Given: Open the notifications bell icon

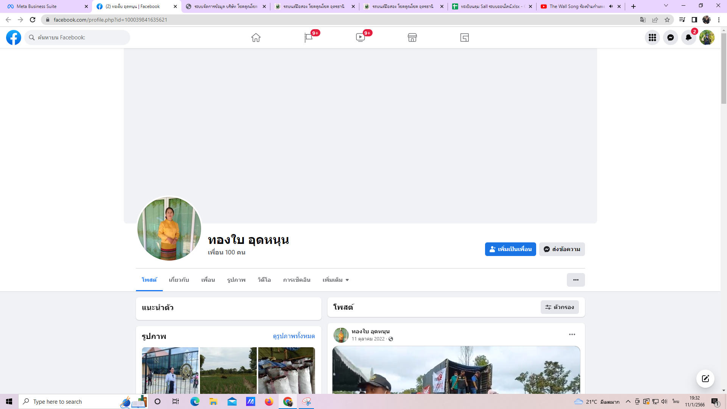Looking at the screenshot, I should point(688,37).
